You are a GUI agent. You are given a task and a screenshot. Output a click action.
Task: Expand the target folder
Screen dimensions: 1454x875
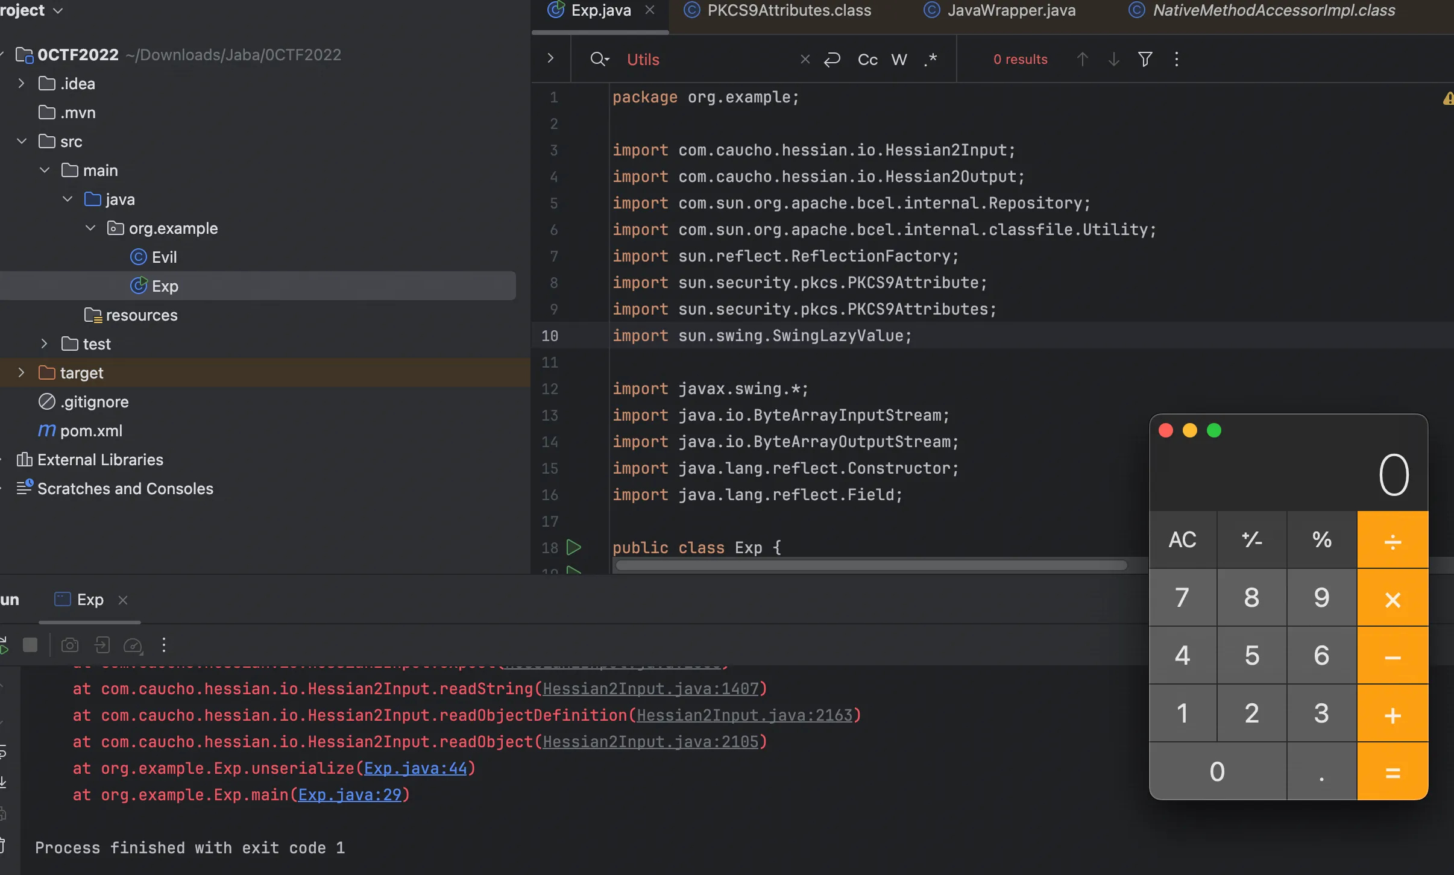22,373
